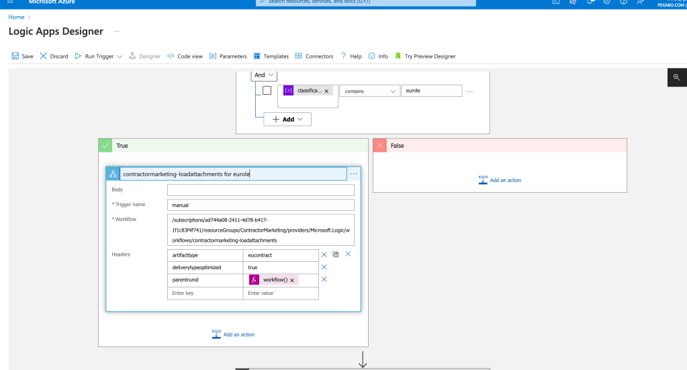Remove the Headers parameter from the action
The height and width of the screenshot is (370, 687).
click(x=348, y=254)
